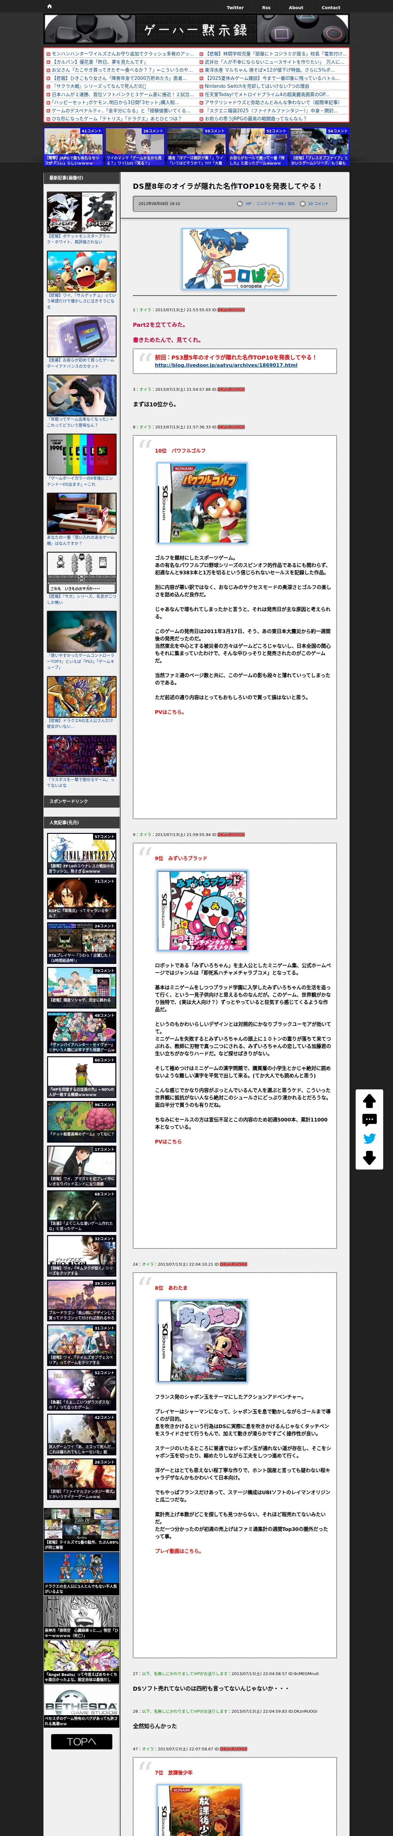Open the VIP tag icon in article meta
This screenshot has width=393, height=1836.
coord(240,204)
